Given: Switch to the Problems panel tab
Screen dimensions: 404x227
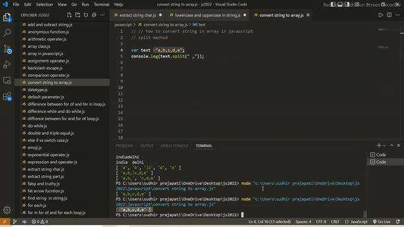Looking at the screenshot, I should click(124, 146).
